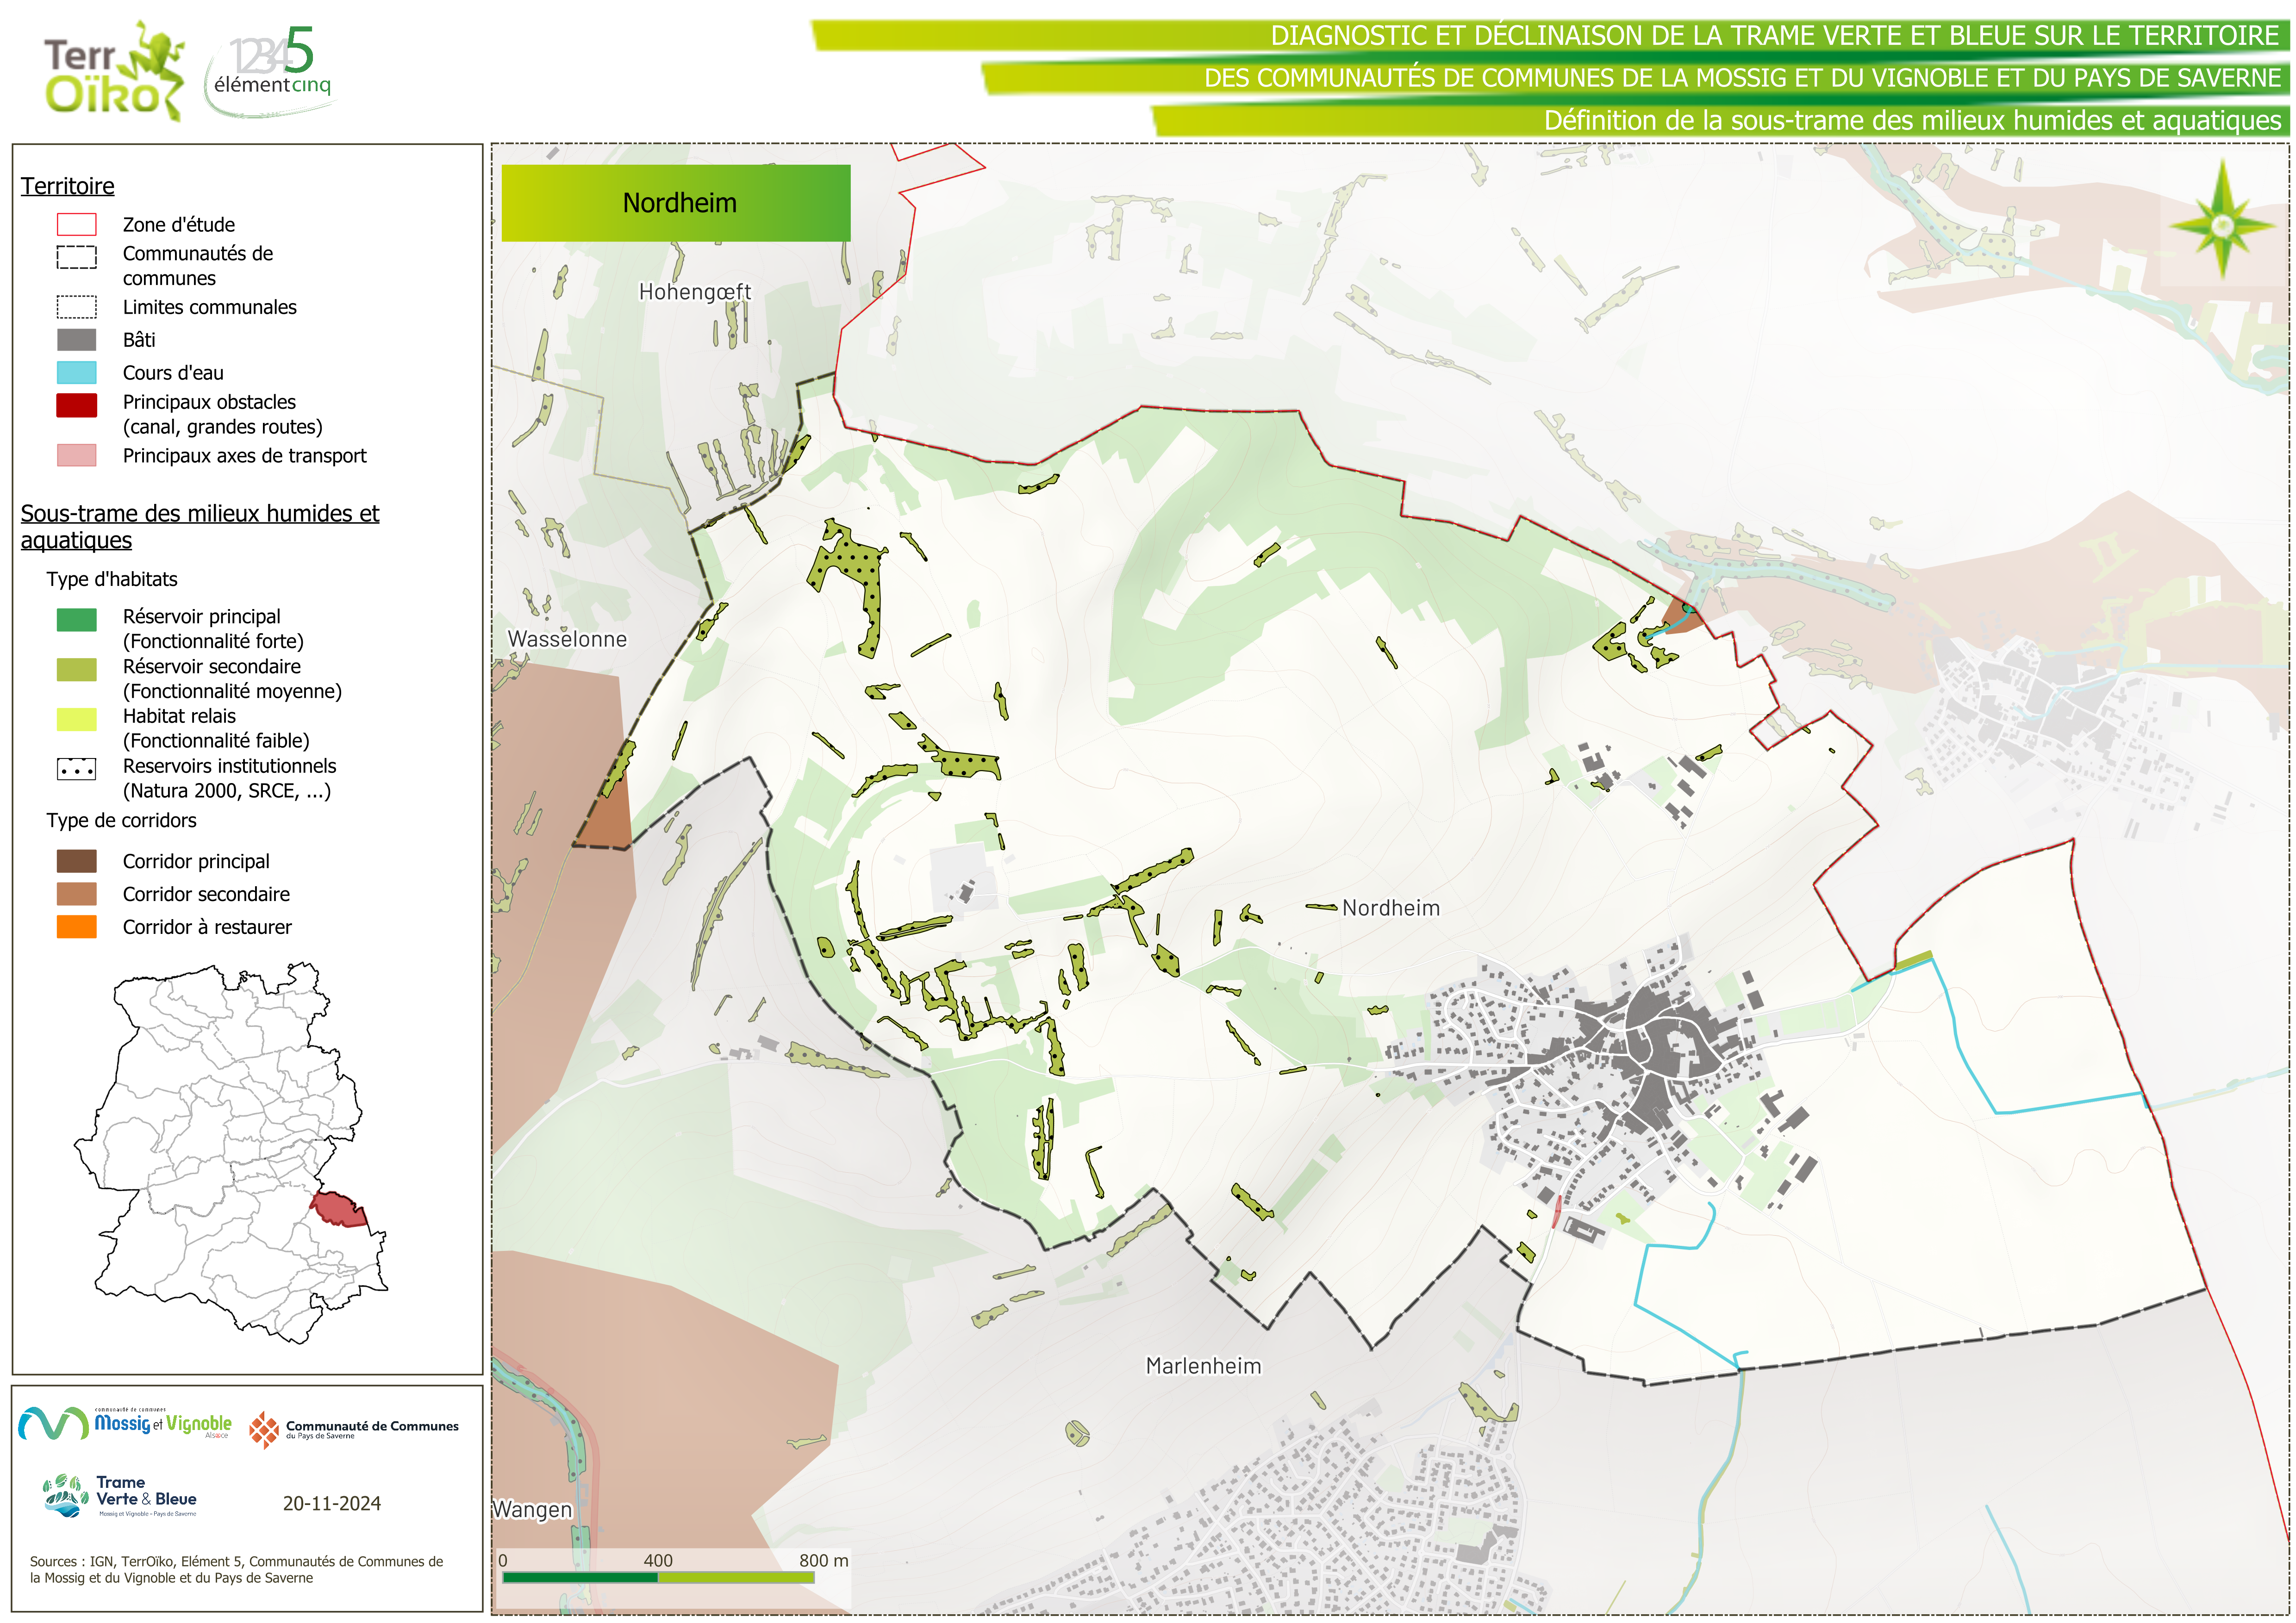Click the Territoire legend heading
The image size is (2296, 1623).
click(68, 186)
